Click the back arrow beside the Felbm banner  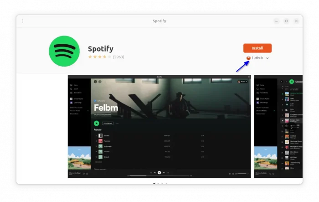95,82
